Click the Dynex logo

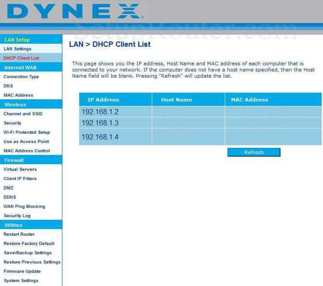pyautogui.click(x=75, y=11)
